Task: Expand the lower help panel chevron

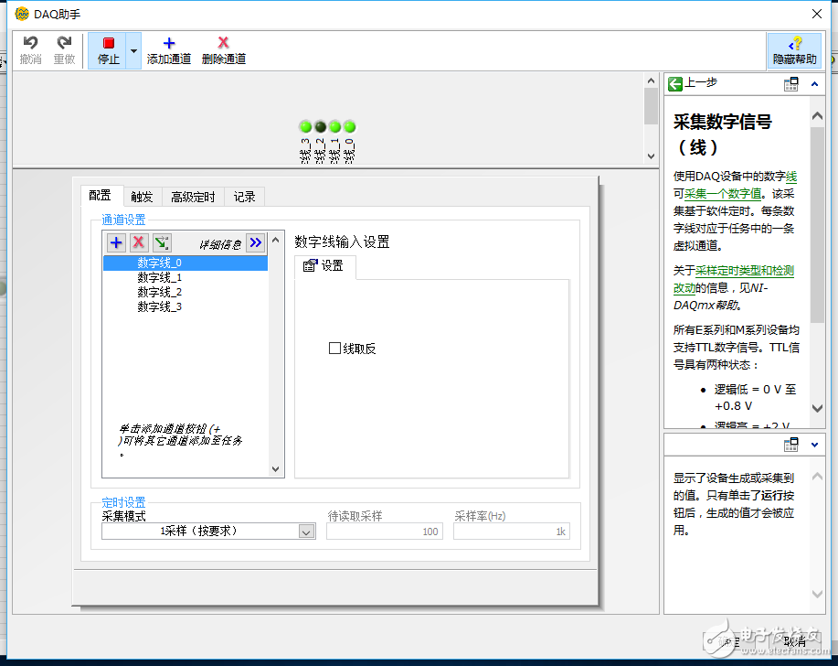Action: coord(814,445)
